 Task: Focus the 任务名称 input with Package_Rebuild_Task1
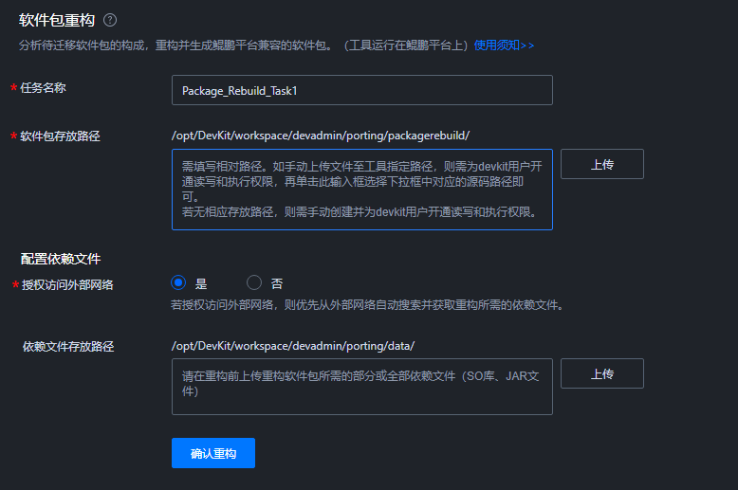click(x=362, y=90)
